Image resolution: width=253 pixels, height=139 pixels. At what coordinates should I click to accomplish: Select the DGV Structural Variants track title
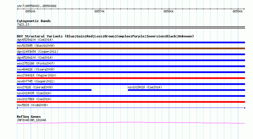[105, 36]
